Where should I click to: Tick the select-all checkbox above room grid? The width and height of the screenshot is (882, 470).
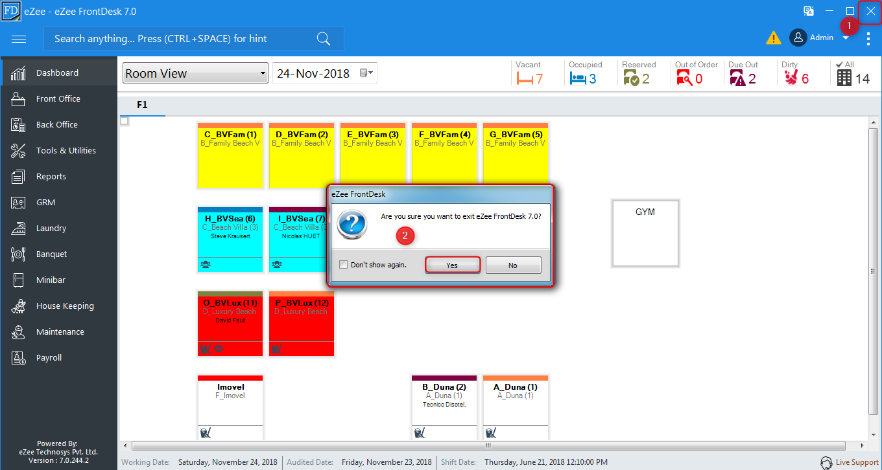point(125,120)
